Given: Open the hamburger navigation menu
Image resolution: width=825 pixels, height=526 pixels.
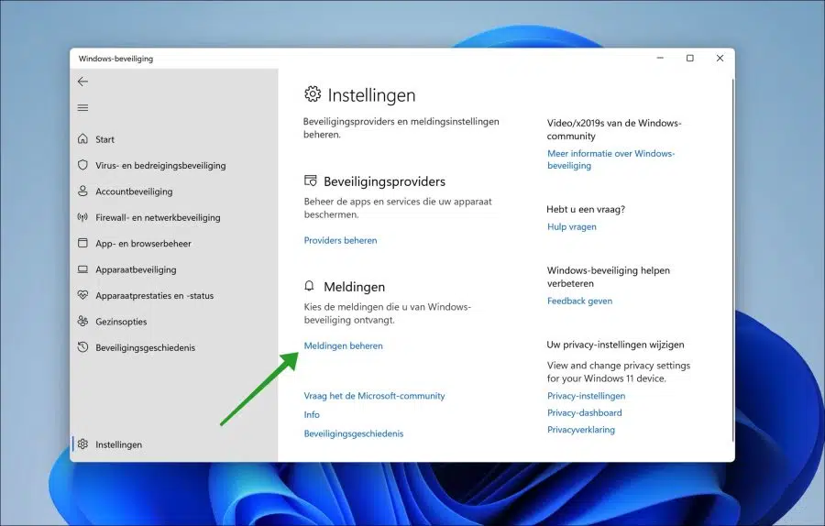Looking at the screenshot, I should [82, 108].
